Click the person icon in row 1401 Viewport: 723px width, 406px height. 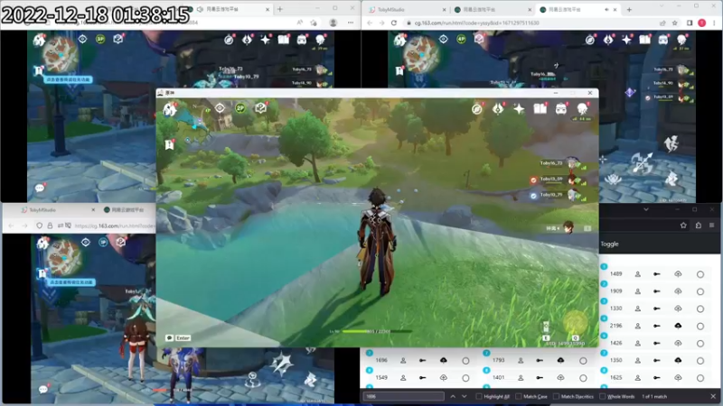coord(521,378)
